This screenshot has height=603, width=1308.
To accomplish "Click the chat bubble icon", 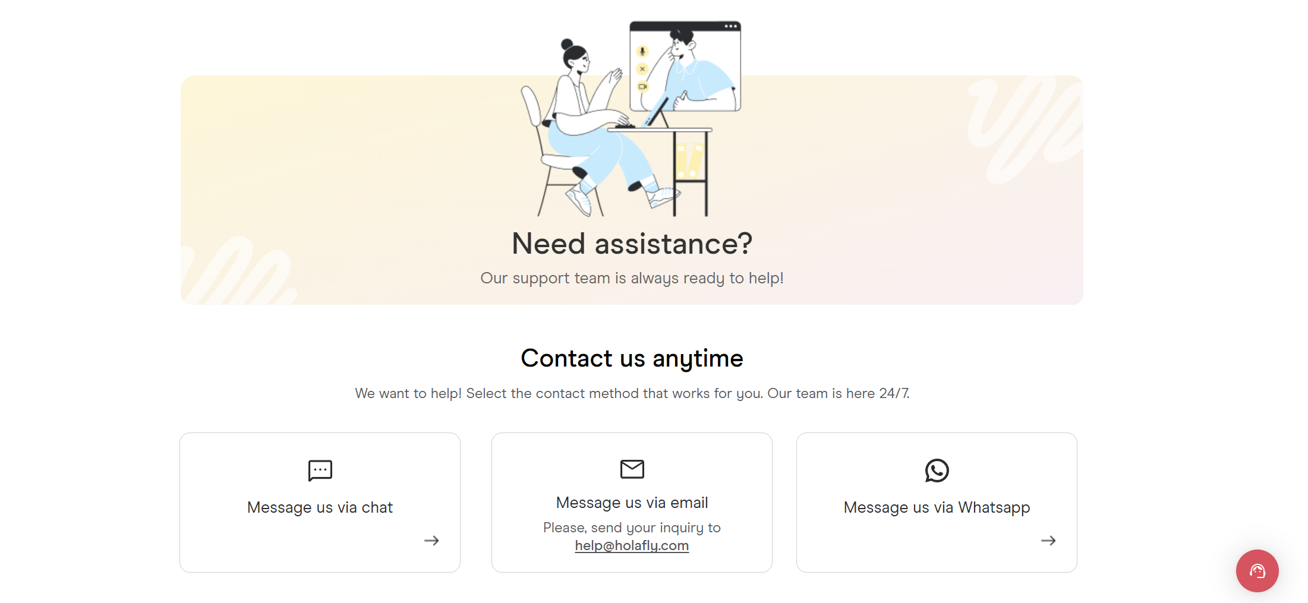I will pyautogui.click(x=320, y=471).
